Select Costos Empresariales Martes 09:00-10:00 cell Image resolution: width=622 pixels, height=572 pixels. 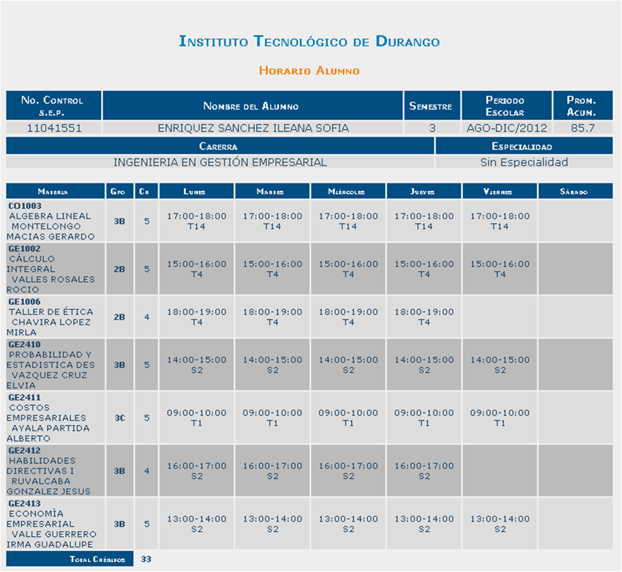click(x=272, y=417)
